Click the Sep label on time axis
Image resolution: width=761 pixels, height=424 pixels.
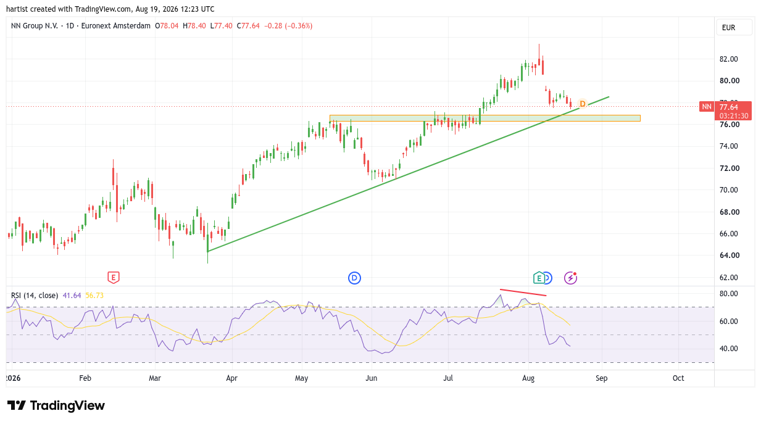point(602,378)
